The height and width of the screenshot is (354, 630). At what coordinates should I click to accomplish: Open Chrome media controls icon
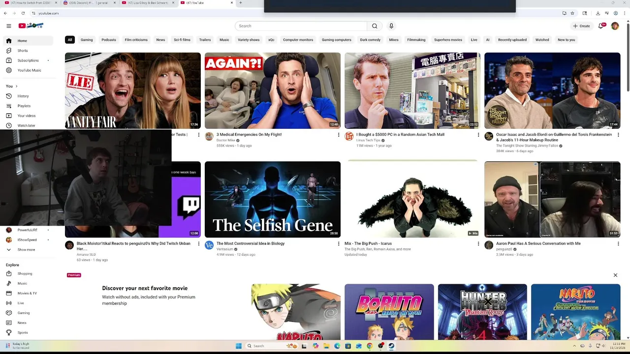tap(607, 13)
